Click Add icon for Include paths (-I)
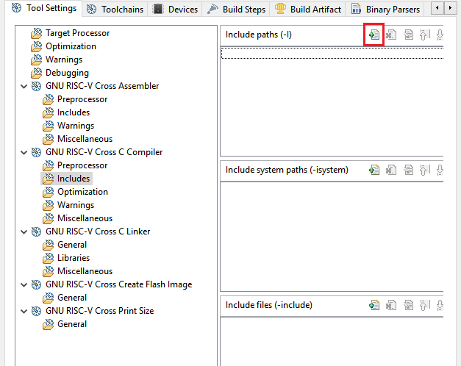Screen dimensions: 461x366 click(x=374, y=35)
